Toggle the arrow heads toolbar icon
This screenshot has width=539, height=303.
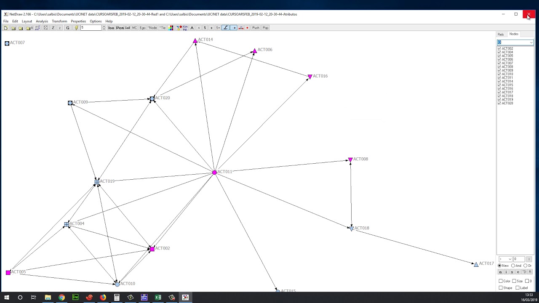[x=233, y=28]
